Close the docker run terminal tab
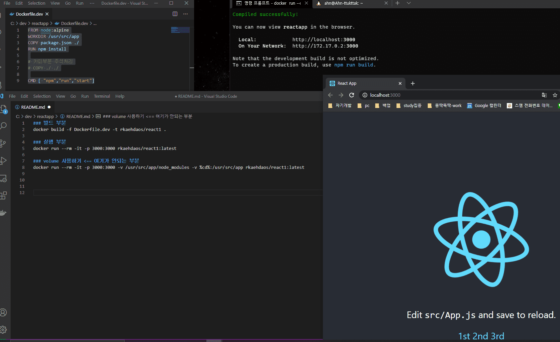Image resolution: width=560 pixels, height=342 pixels. (x=306, y=3)
